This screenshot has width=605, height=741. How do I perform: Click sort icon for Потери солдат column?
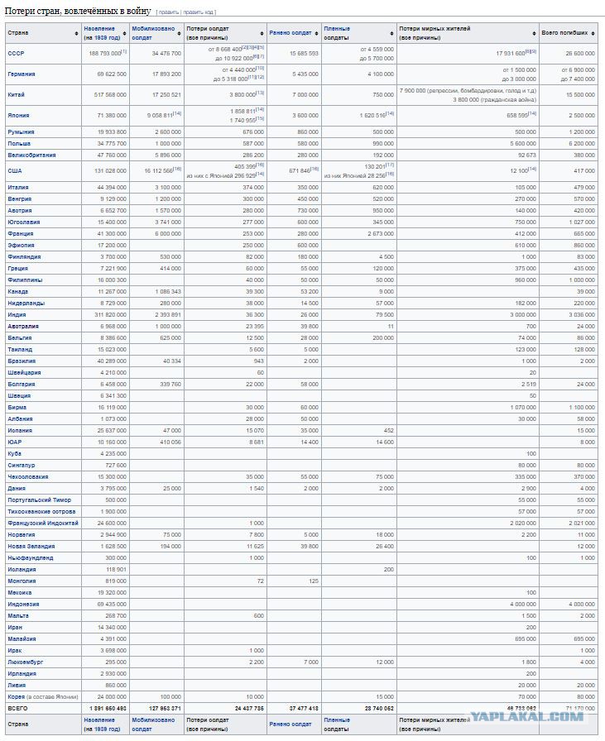(x=262, y=33)
